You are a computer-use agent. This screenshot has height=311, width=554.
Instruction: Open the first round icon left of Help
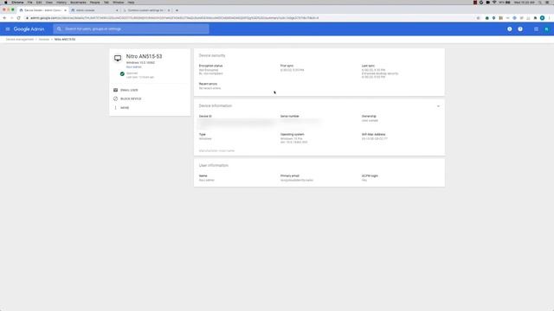coord(510,29)
